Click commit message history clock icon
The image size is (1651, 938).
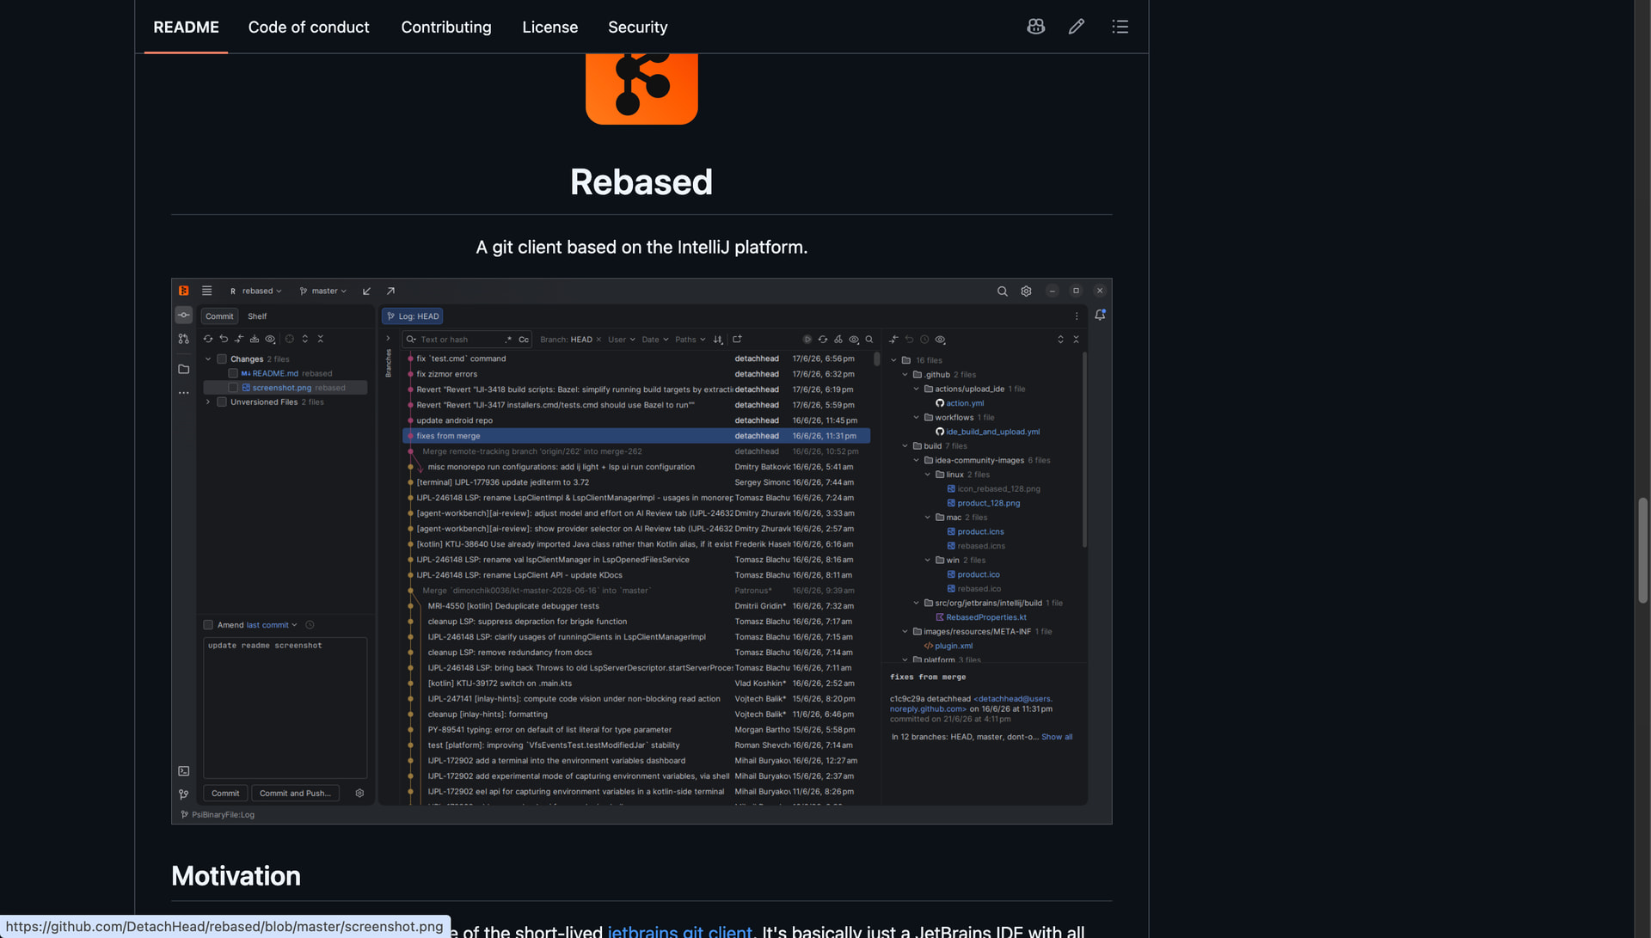(310, 625)
